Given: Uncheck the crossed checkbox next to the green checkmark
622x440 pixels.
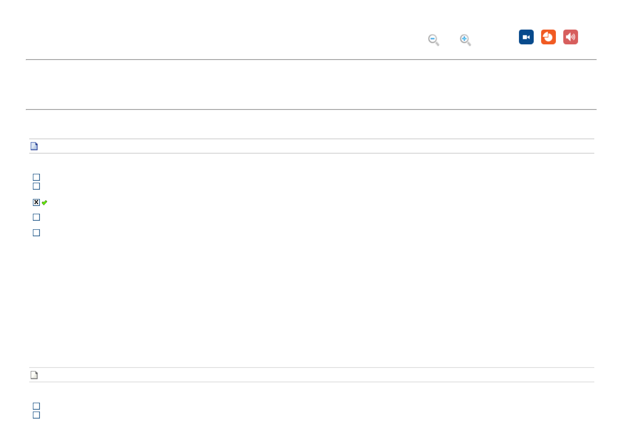Looking at the screenshot, I should click(36, 202).
